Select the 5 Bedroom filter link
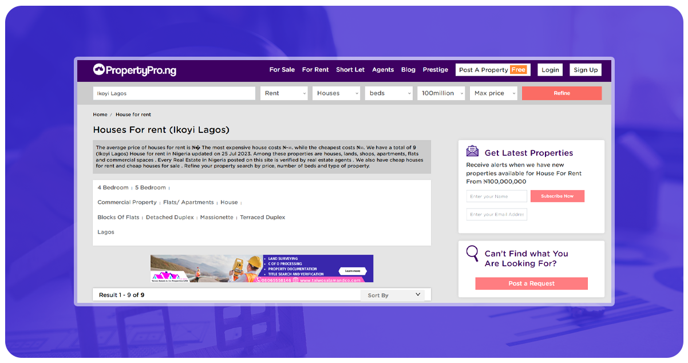Screen dimensions: 688x363 click(x=151, y=188)
